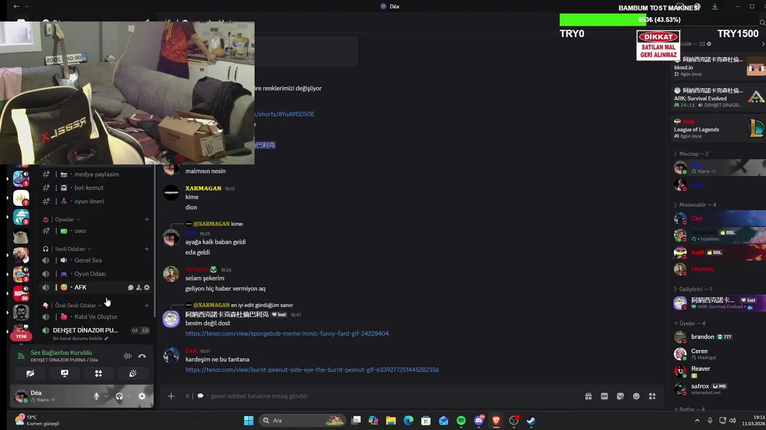Toggle headphone deafen beside Déa
This screenshot has height=430, width=766.
pos(119,396)
